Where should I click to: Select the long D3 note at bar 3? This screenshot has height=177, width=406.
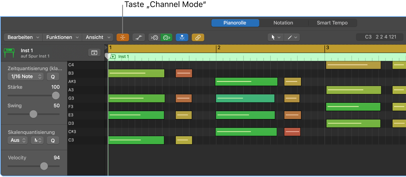[353, 124]
